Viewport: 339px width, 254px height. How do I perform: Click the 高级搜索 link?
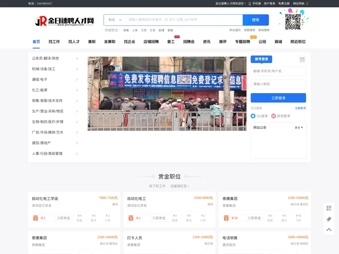264,30
